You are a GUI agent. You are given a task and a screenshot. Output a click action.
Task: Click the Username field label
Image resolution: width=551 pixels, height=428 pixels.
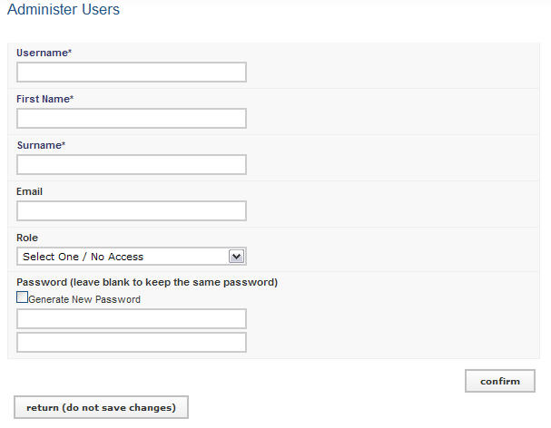pyautogui.click(x=42, y=53)
